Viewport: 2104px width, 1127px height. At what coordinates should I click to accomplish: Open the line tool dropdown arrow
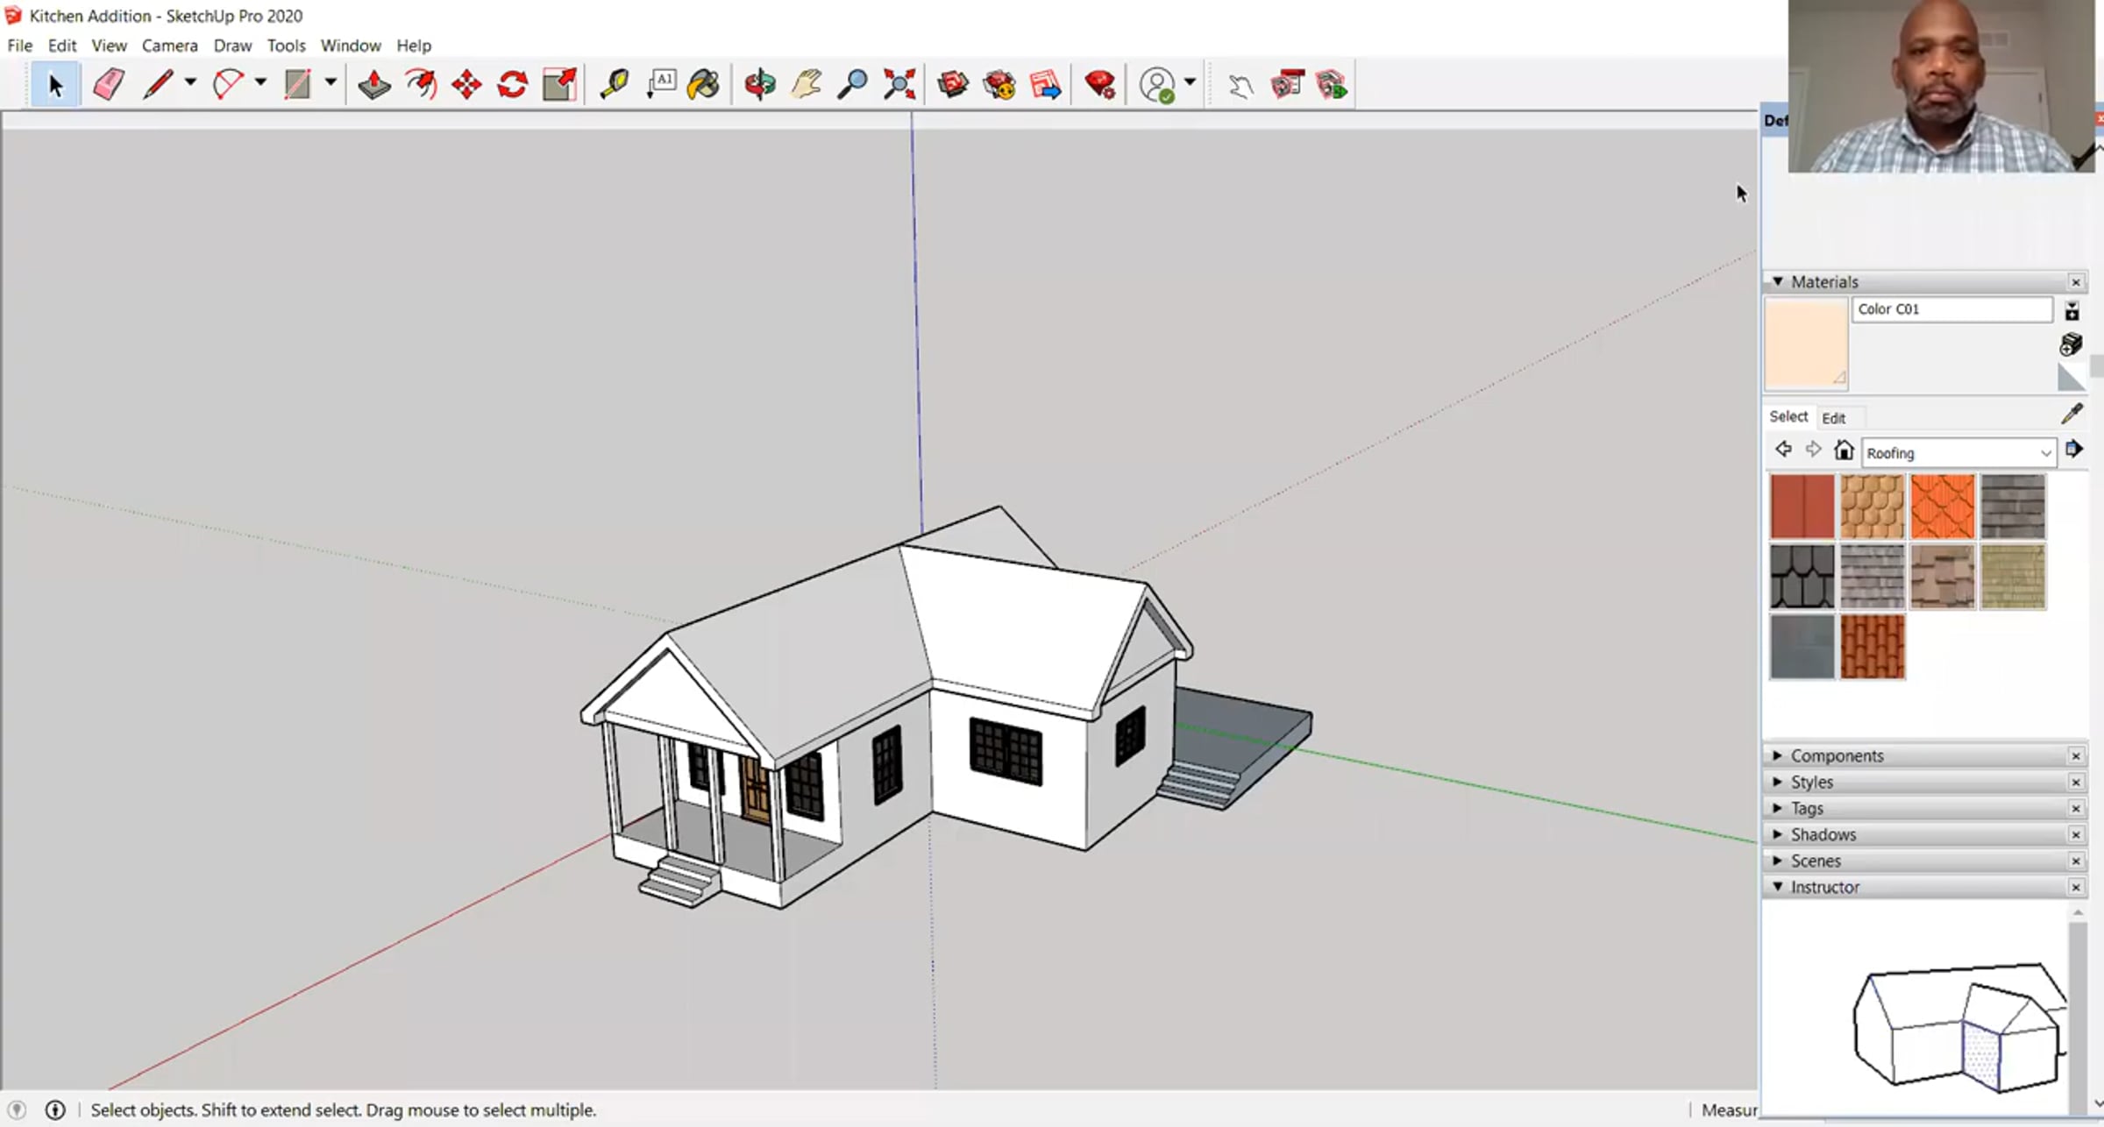(190, 82)
